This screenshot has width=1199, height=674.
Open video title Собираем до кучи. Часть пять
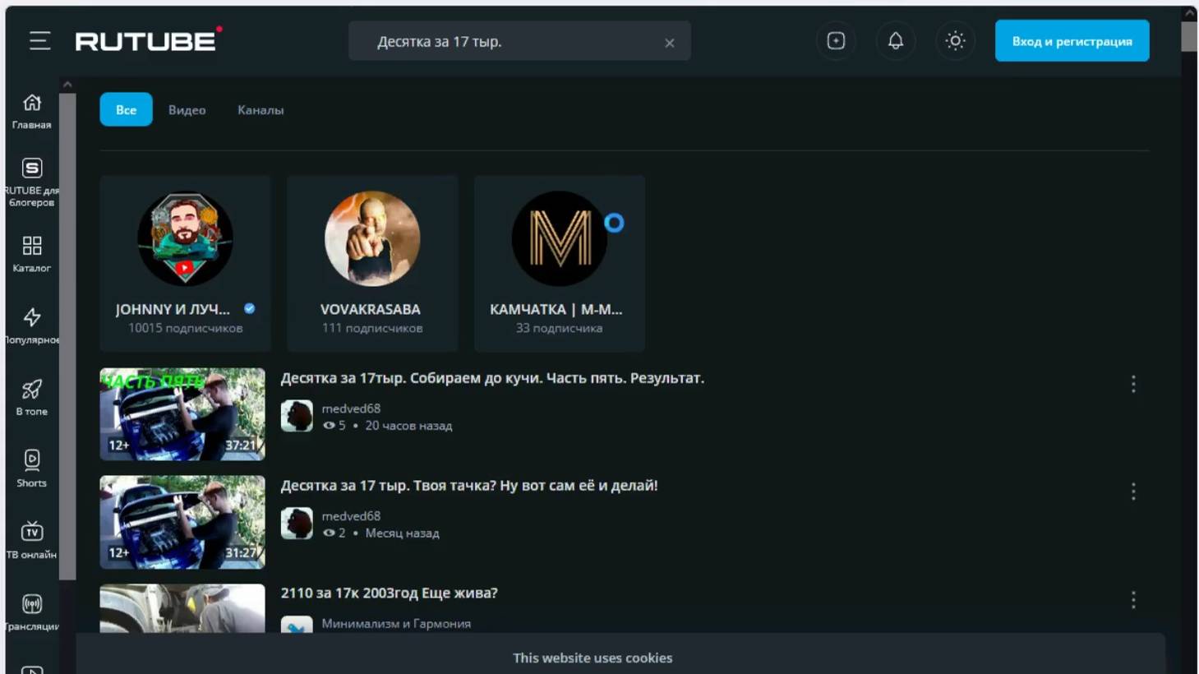pyautogui.click(x=492, y=378)
